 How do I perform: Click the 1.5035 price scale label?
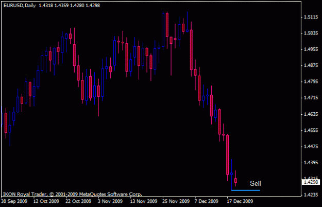(x=311, y=33)
